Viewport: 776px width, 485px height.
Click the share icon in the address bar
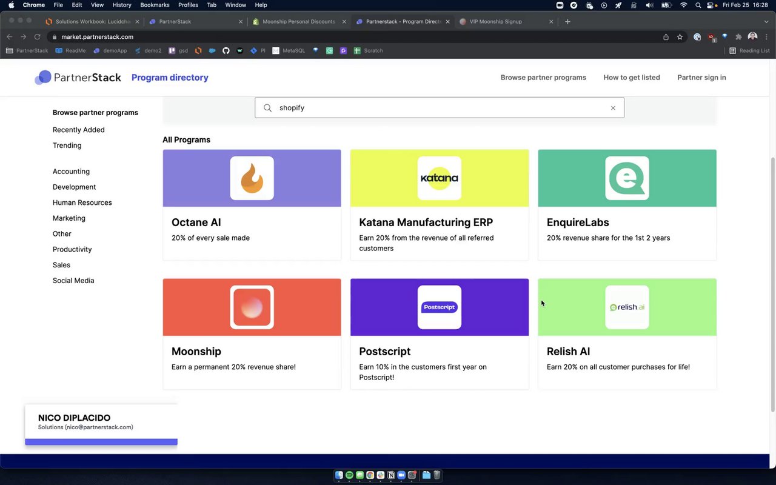pos(666,37)
